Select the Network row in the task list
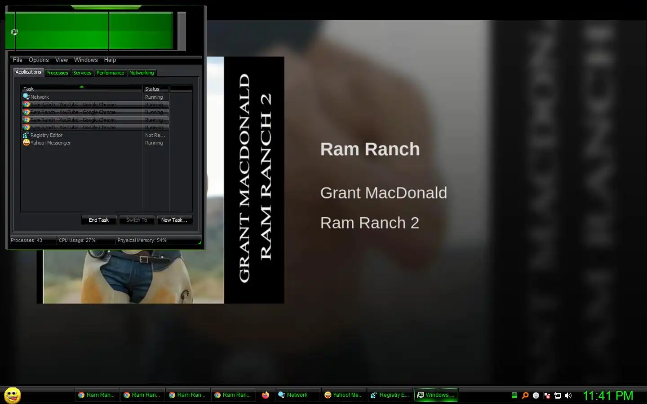 95,97
